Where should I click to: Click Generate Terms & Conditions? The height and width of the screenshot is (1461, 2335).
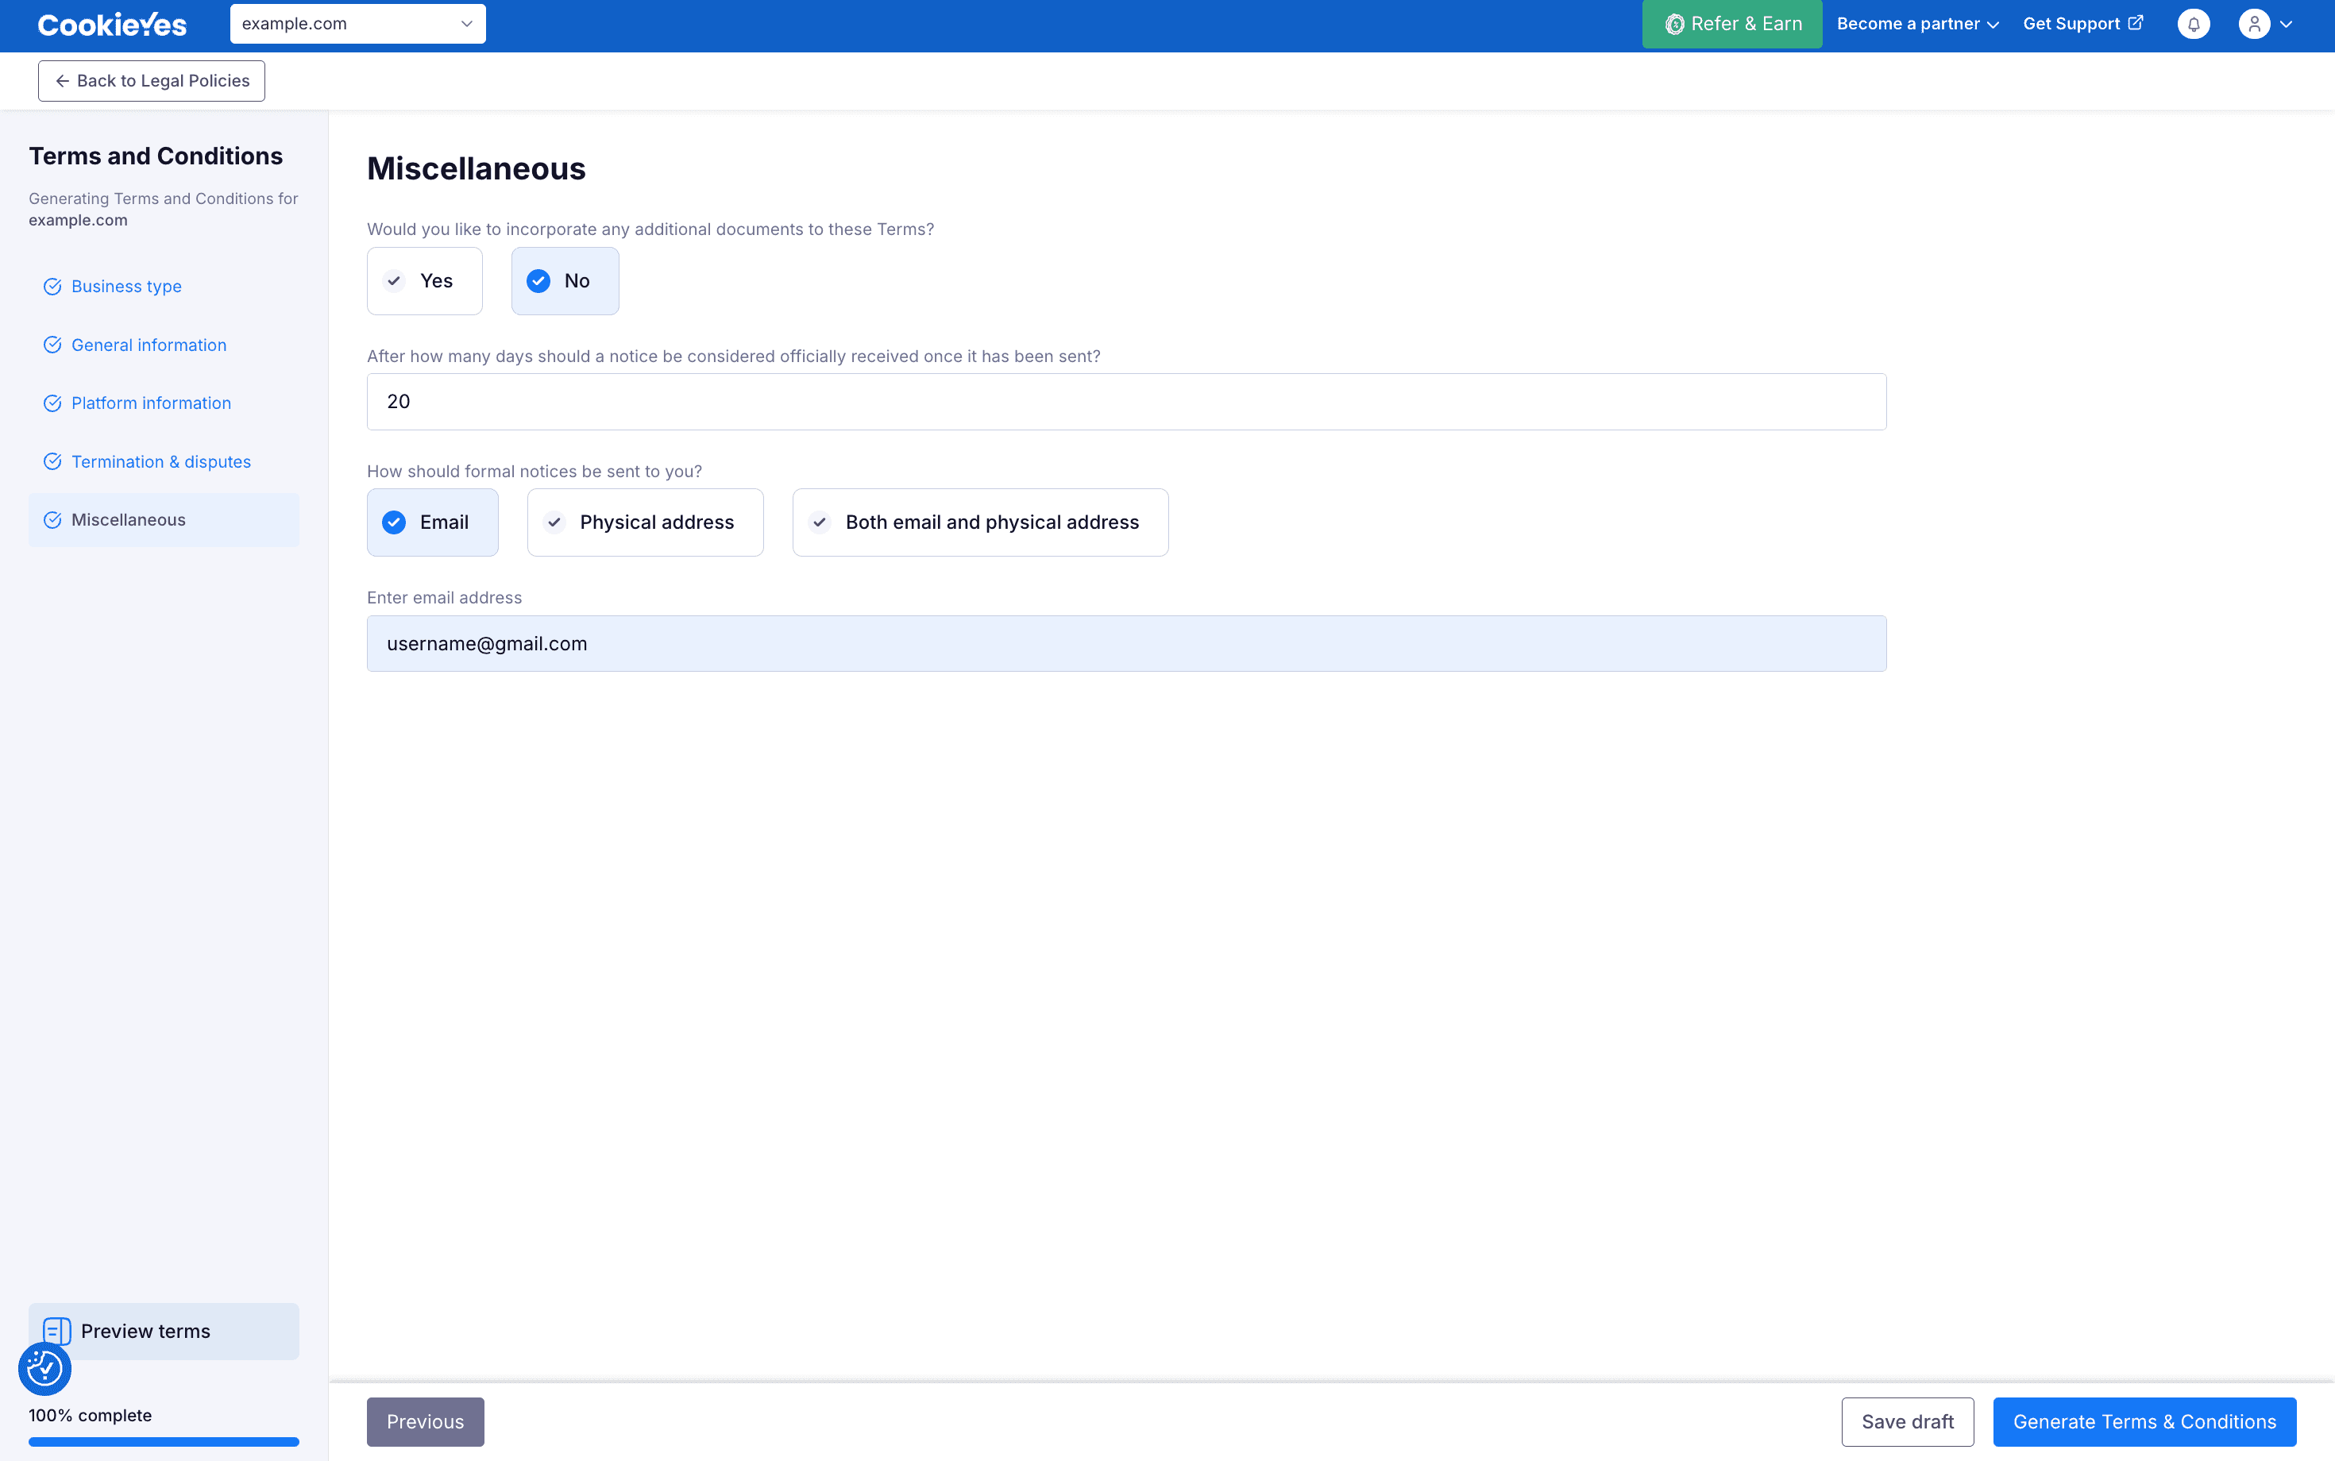(2144, 1421)
